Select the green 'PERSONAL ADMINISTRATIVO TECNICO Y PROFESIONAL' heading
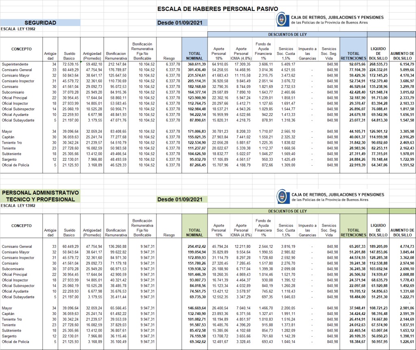The image size is (416, 350). point(40,196)
